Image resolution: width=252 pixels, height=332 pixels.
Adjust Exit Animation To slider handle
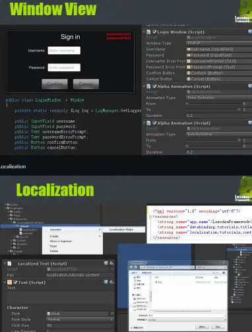click(x=187, y=146)
